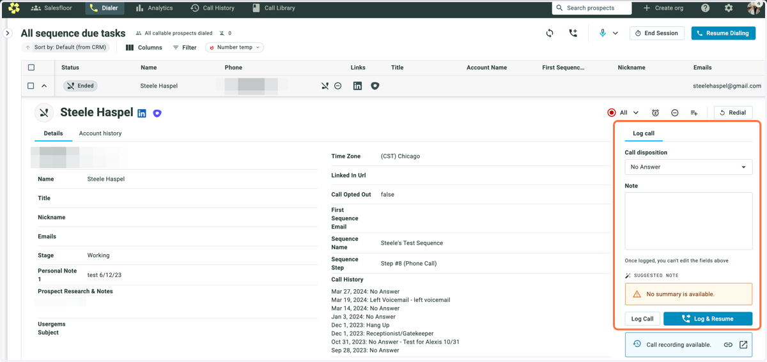Collapse the Steele Haspel row chevron
The height and width of the screenshot is (362, 767).
[44, 86]
